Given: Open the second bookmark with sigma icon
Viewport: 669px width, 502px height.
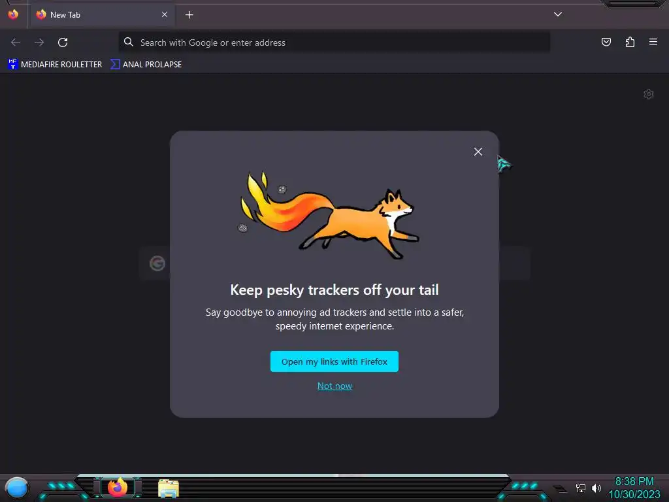Looking at the screenshot, I should point(146,65).
